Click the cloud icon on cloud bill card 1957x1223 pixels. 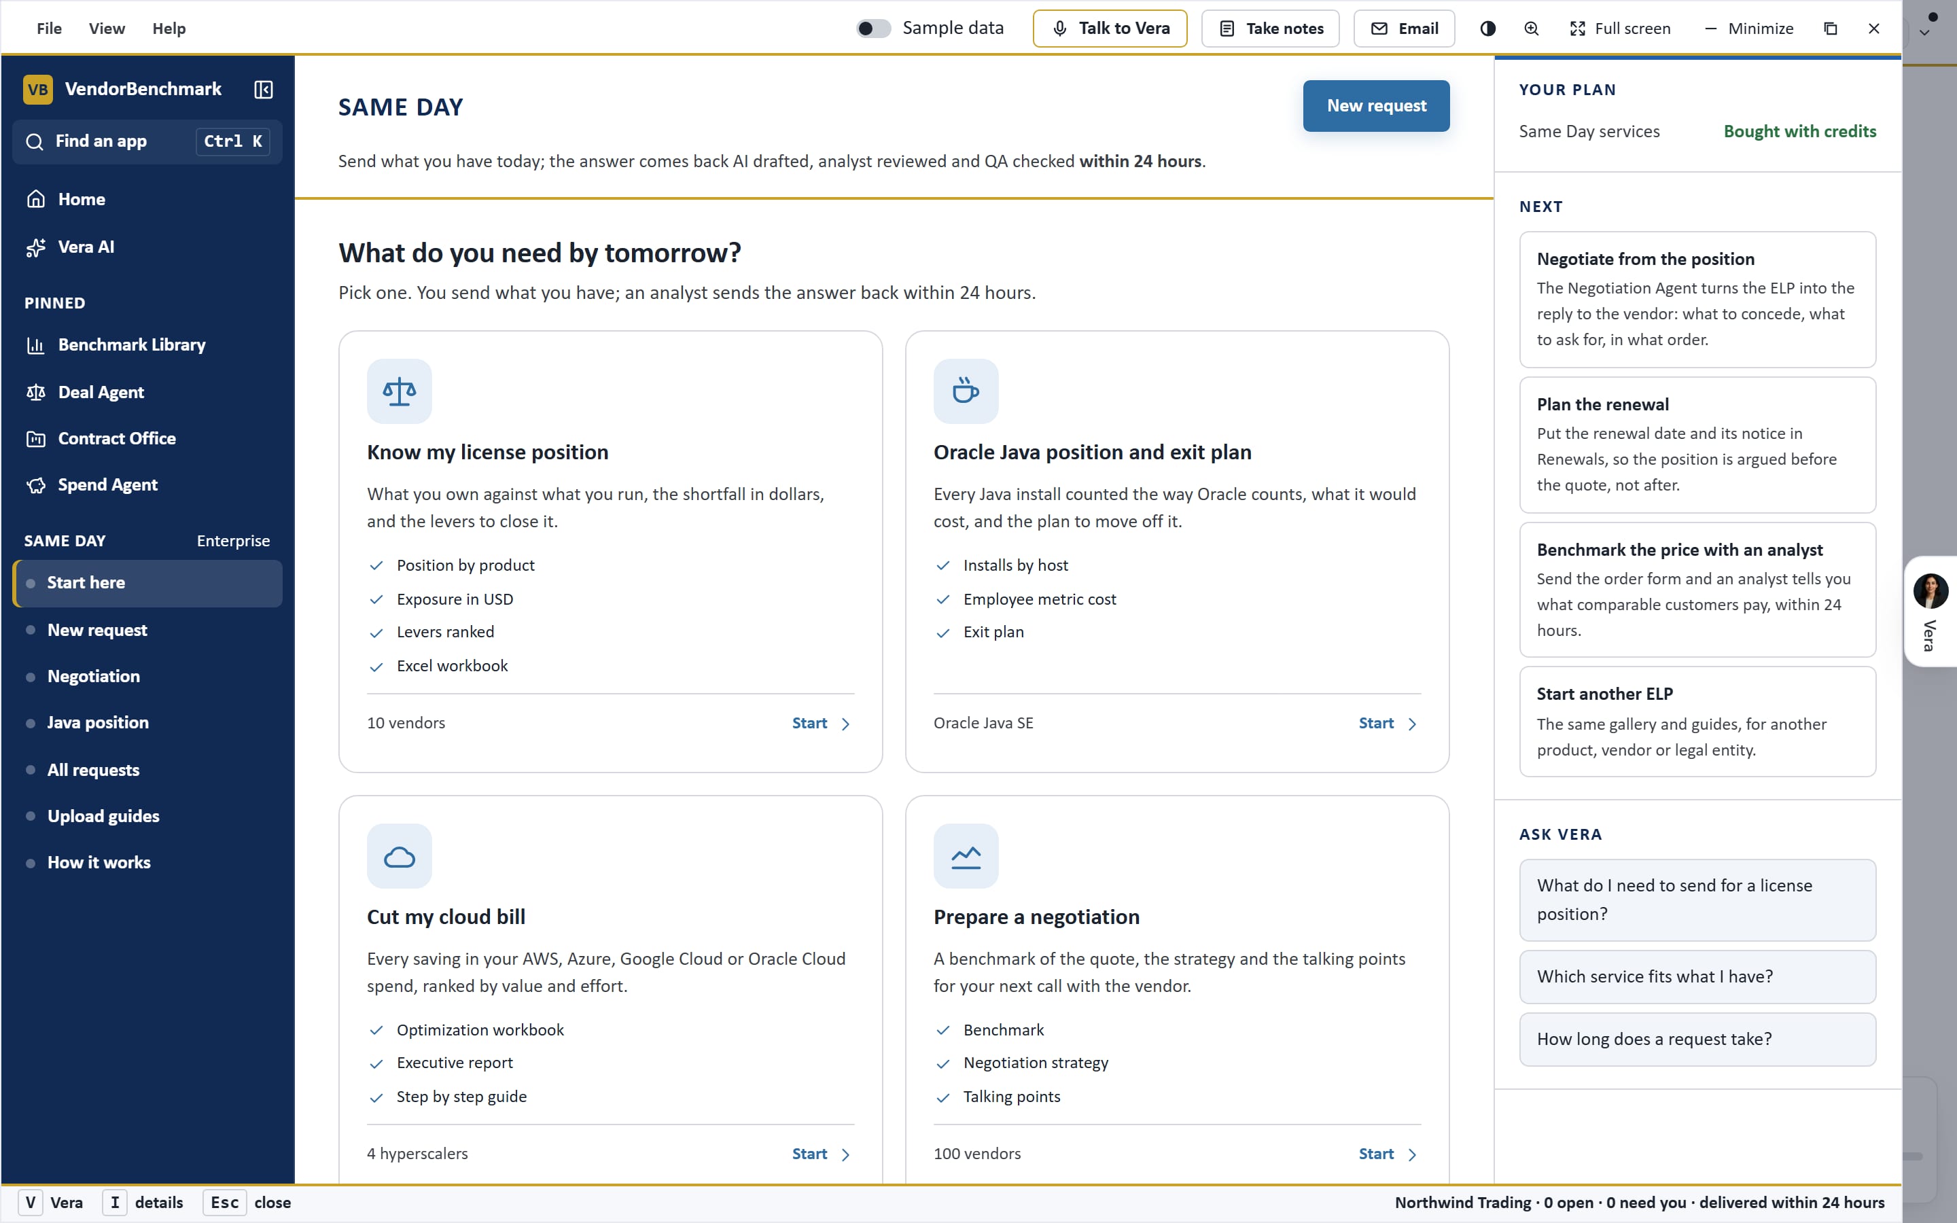coord(400,857)
